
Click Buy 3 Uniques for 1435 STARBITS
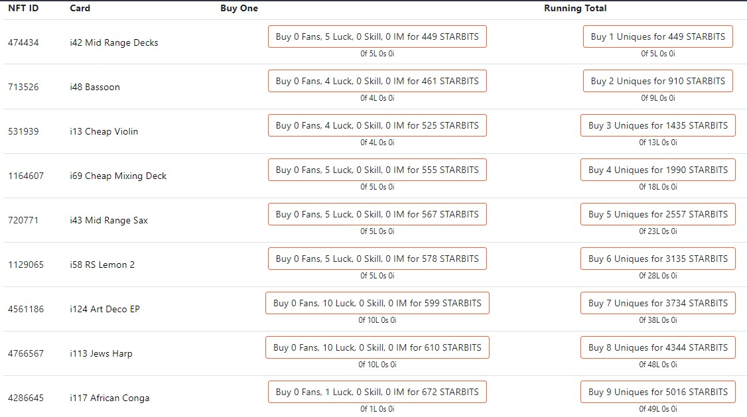coord(658,125)
